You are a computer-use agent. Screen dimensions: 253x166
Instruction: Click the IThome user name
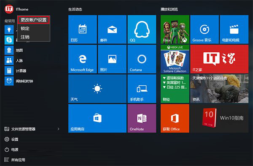click(22, 9)
